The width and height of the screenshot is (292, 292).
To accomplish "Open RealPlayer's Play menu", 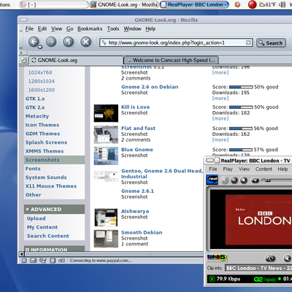I will point(228,169).
